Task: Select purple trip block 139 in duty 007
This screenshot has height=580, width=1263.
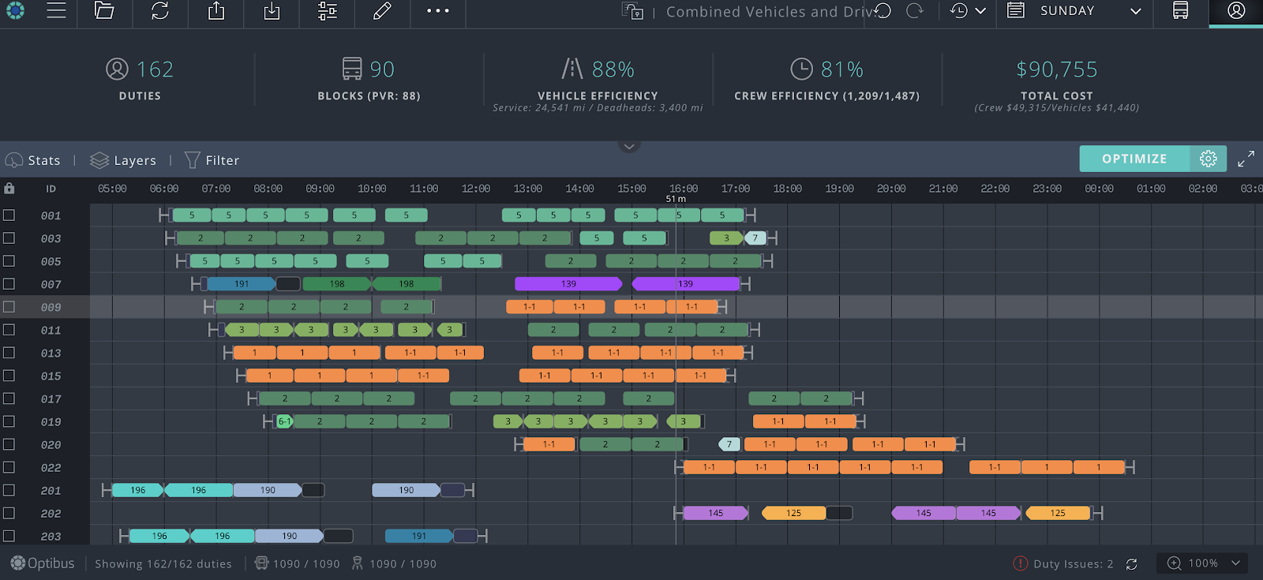Action: 568,284
